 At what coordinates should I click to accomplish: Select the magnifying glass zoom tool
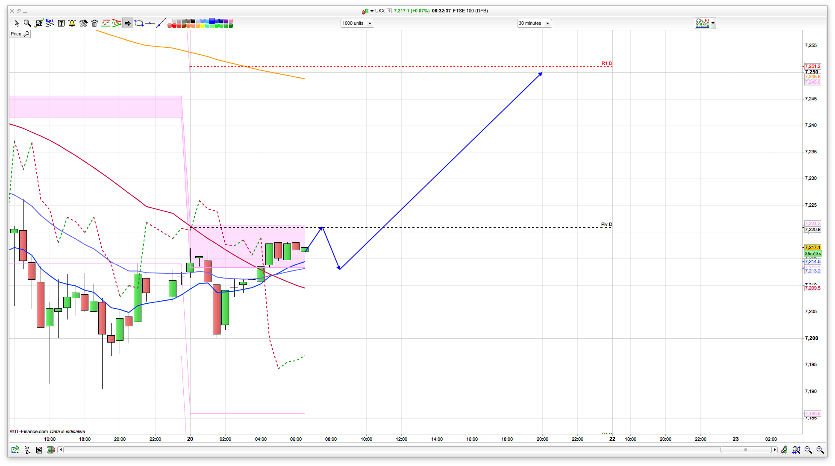27,23
